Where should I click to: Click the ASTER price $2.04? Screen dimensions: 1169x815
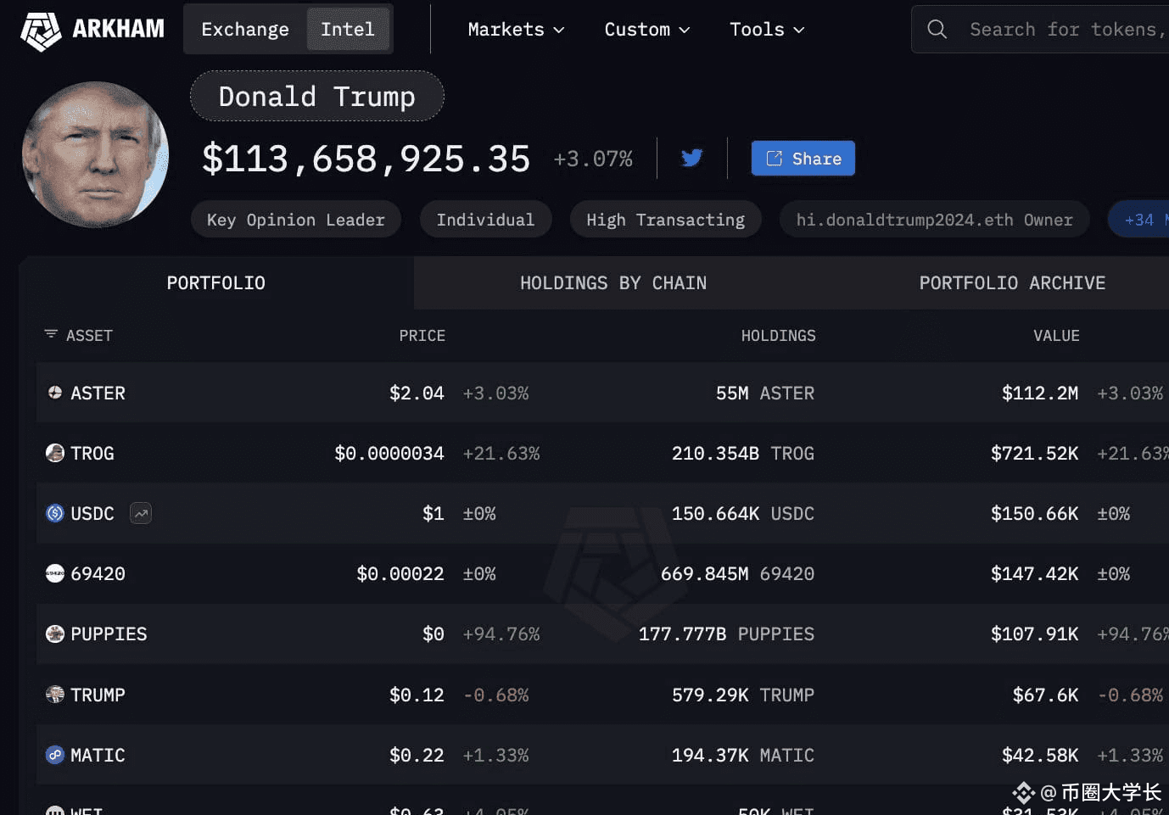[417, 393]
